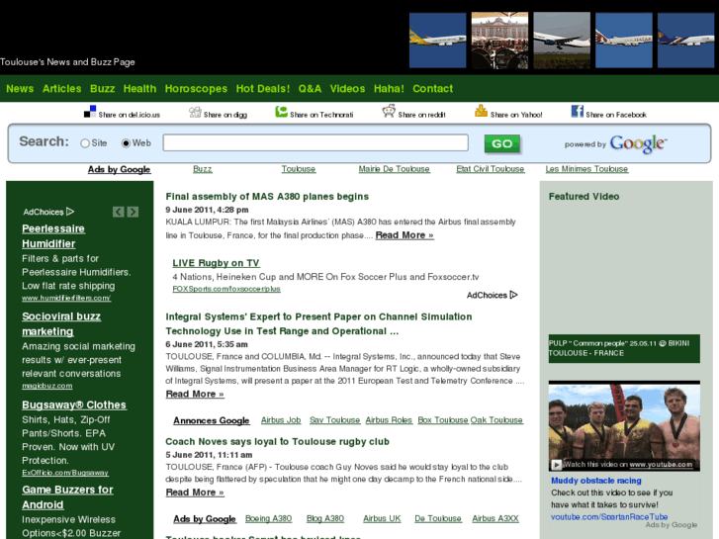This screenshot has height=539, width=719.
Task: Open the Qatar plane header thumbnail
Action: (x=624, y=41)
